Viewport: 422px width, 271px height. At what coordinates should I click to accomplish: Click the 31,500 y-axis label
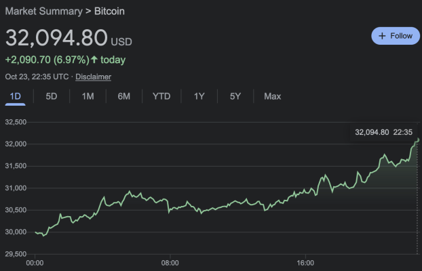(16, 166)
